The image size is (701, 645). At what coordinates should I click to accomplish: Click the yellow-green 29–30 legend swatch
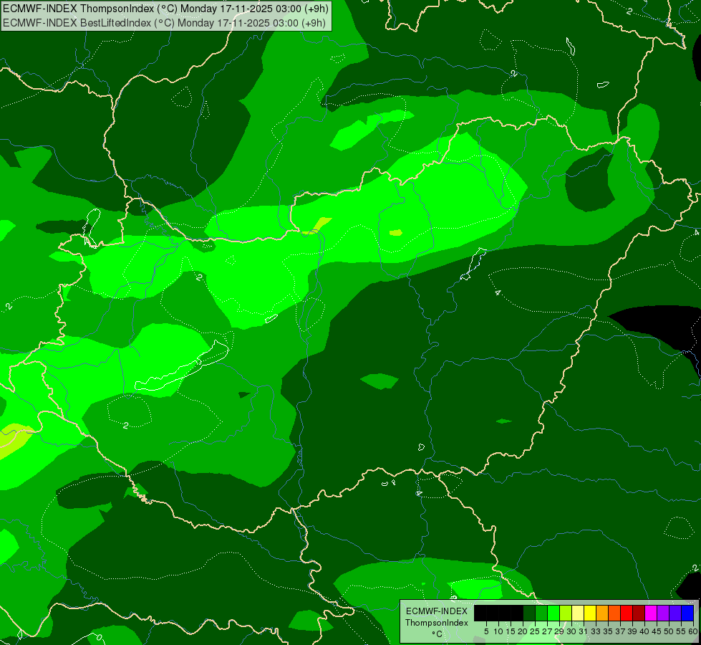[x=566, y=613]
